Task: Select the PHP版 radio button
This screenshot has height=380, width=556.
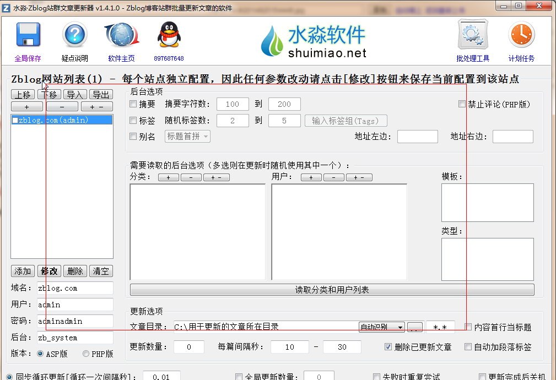Action: click(86, 354)
